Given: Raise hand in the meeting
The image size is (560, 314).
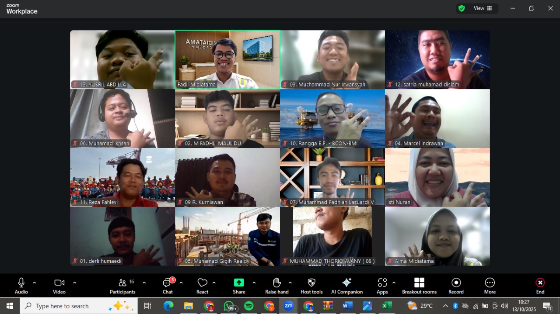Looking at the screenshot, I should pos(276,286).
